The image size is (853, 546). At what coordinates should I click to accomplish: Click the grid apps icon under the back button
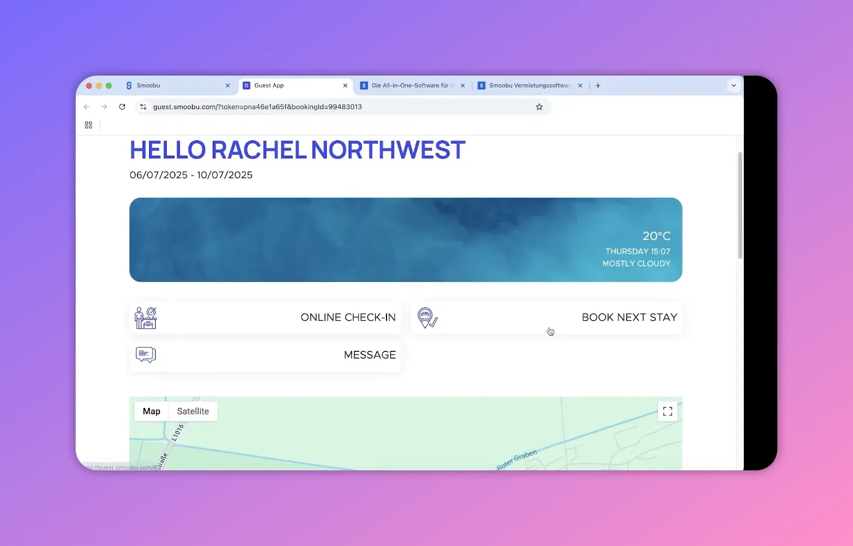(x=88, y=125)
